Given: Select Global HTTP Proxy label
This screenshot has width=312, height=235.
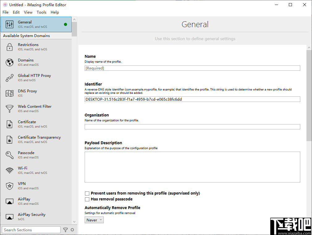Looking at the screenshot, I should point(34,76).
